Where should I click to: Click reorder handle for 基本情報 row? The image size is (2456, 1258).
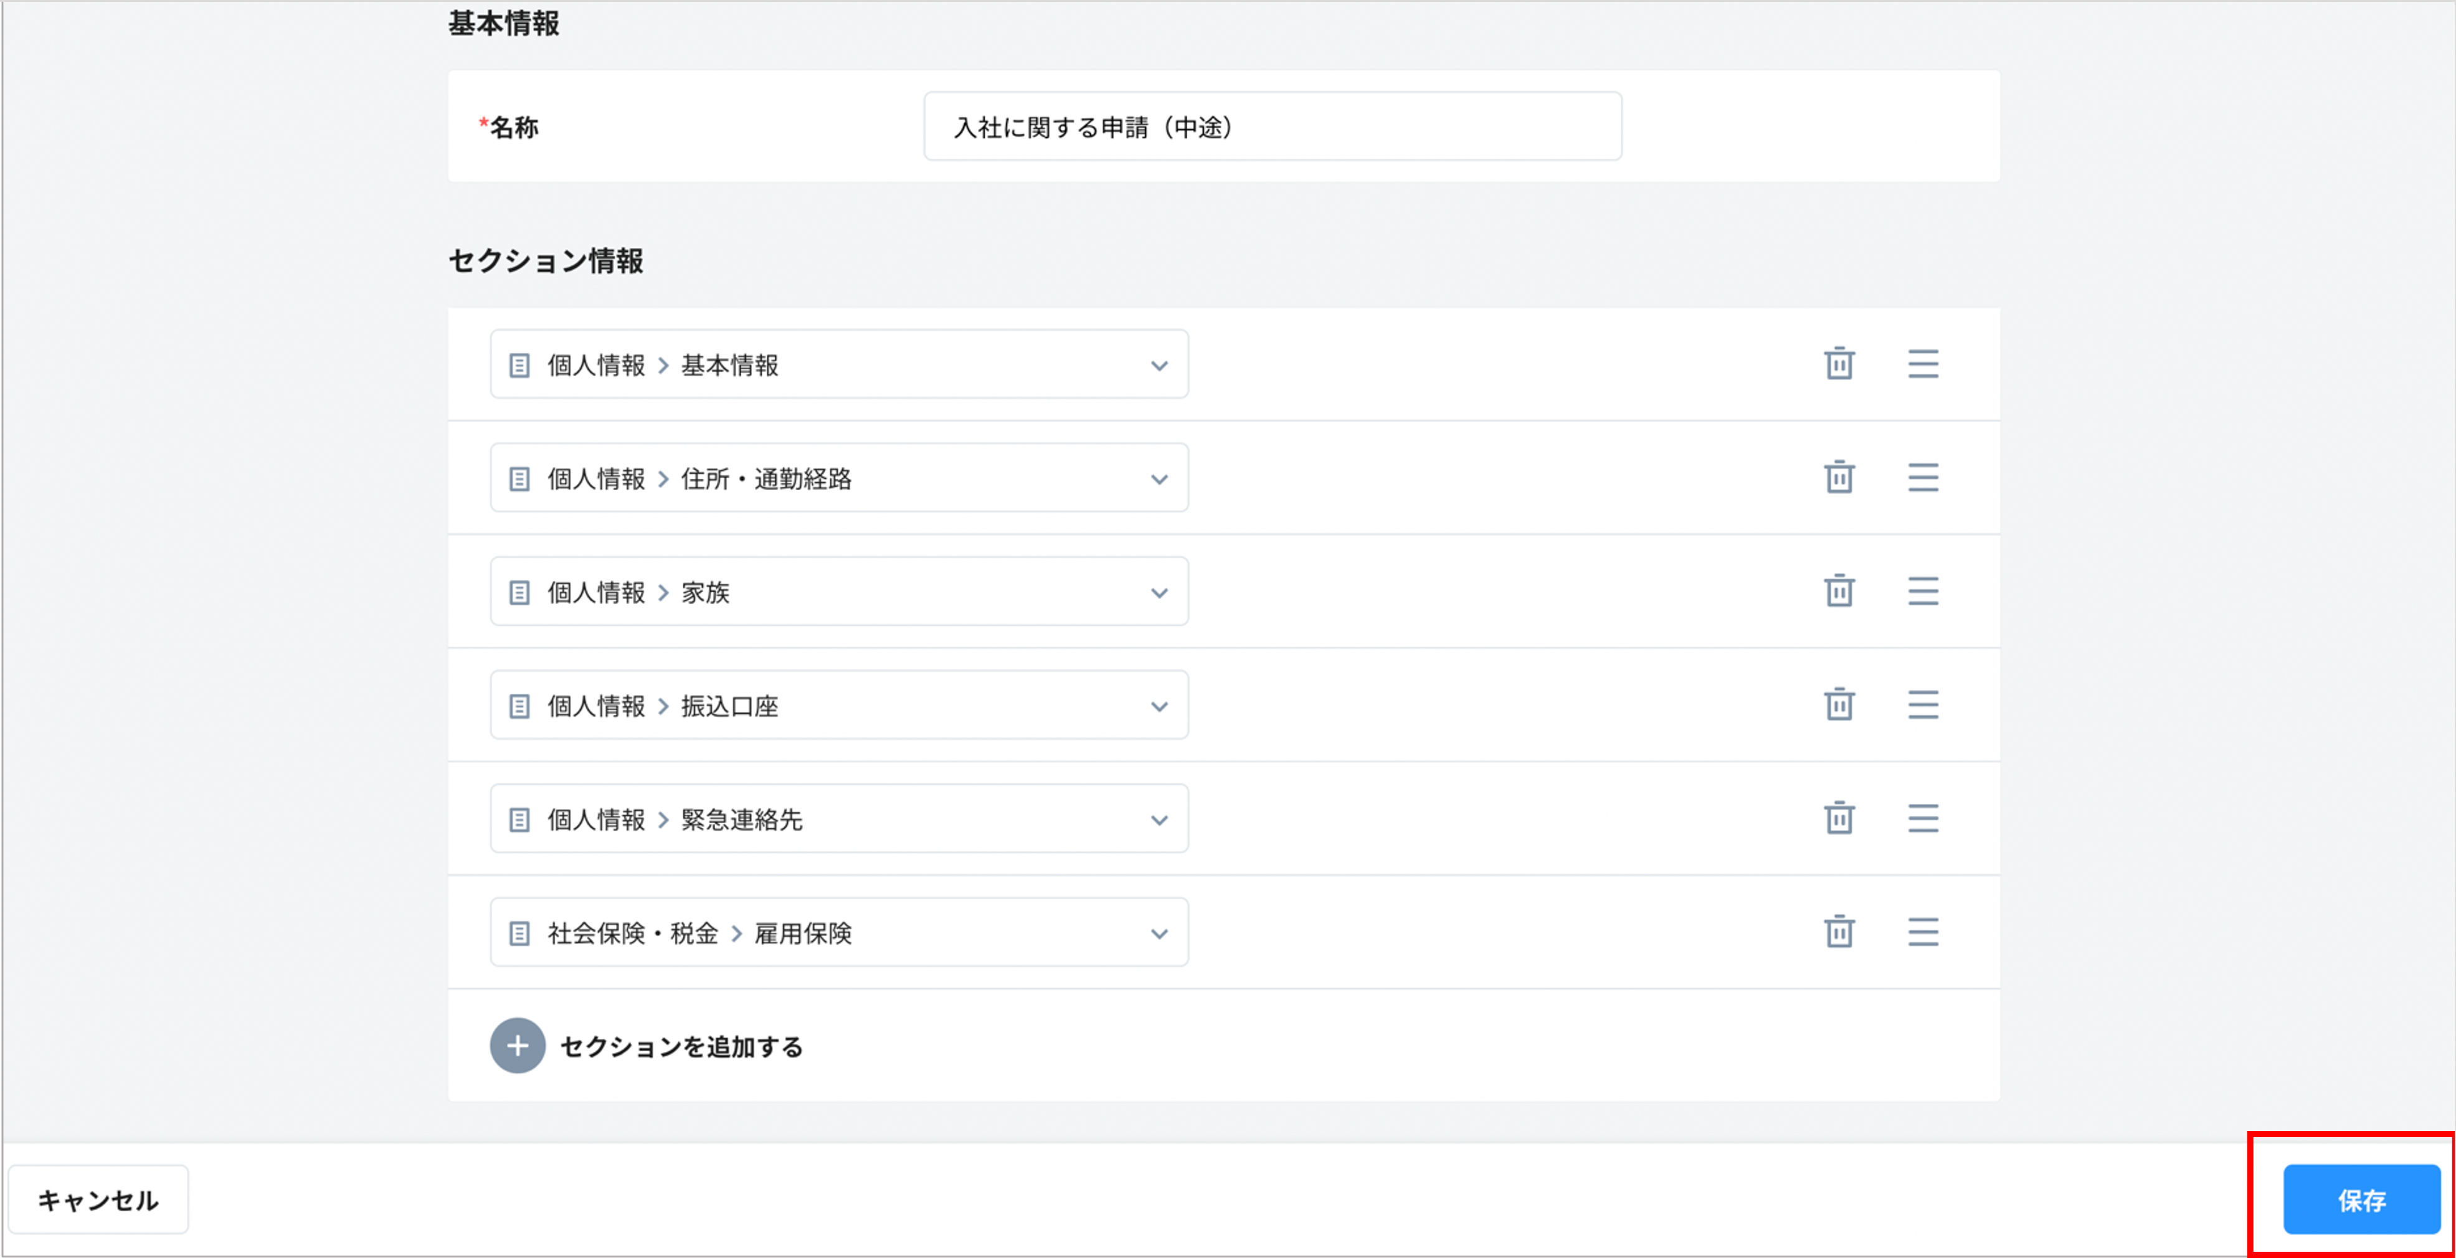[1922, 364]
